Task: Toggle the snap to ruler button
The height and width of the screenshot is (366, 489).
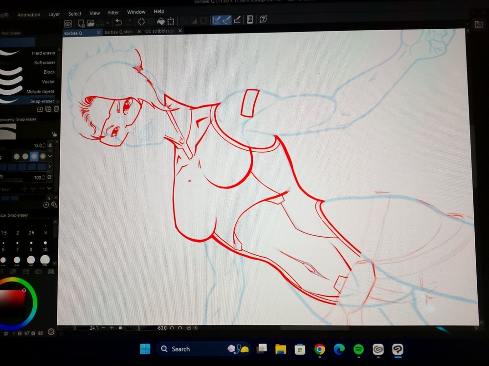Action: pyautogui.click(x=217, y=20)
